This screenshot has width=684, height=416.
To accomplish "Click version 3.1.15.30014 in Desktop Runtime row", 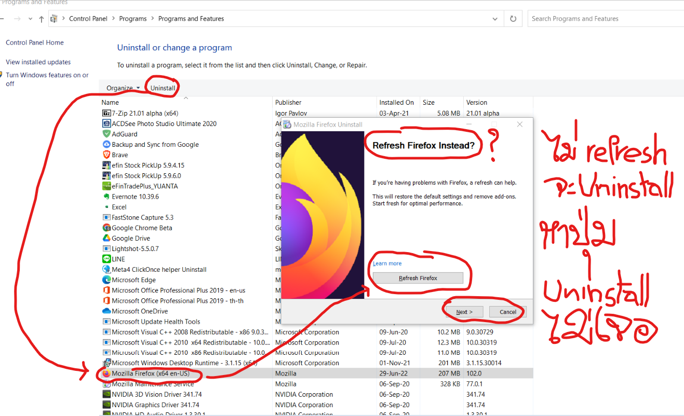I will click(484, 363).
